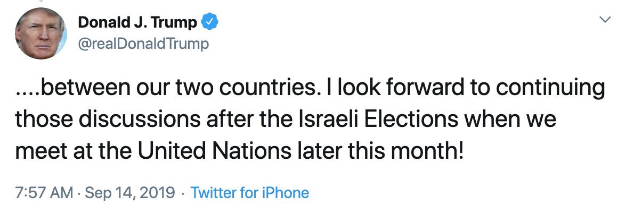626x214 pixels.
Task: Click the Twitter for iPhone source link
Action: [x=249, y=192]
